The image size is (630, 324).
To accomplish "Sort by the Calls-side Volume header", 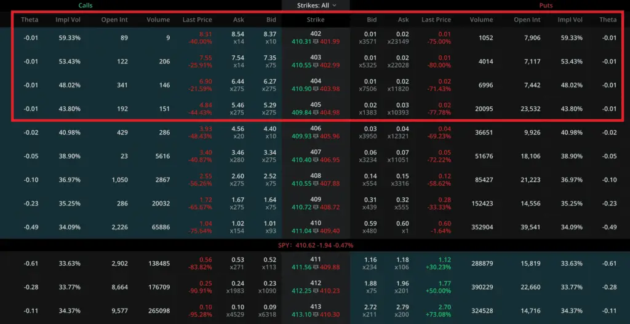I will click(x=158, y=20).
